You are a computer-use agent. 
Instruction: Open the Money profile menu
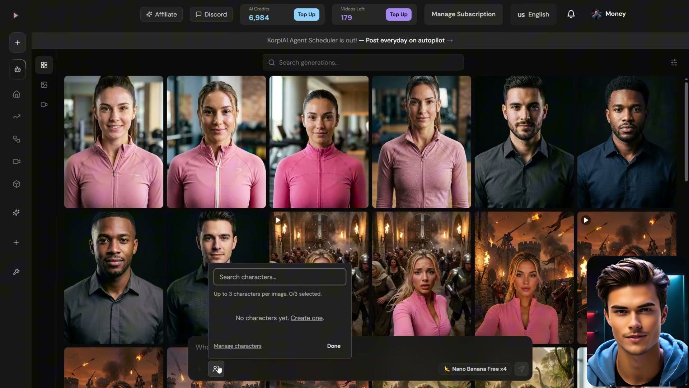[x=609, y=14]
